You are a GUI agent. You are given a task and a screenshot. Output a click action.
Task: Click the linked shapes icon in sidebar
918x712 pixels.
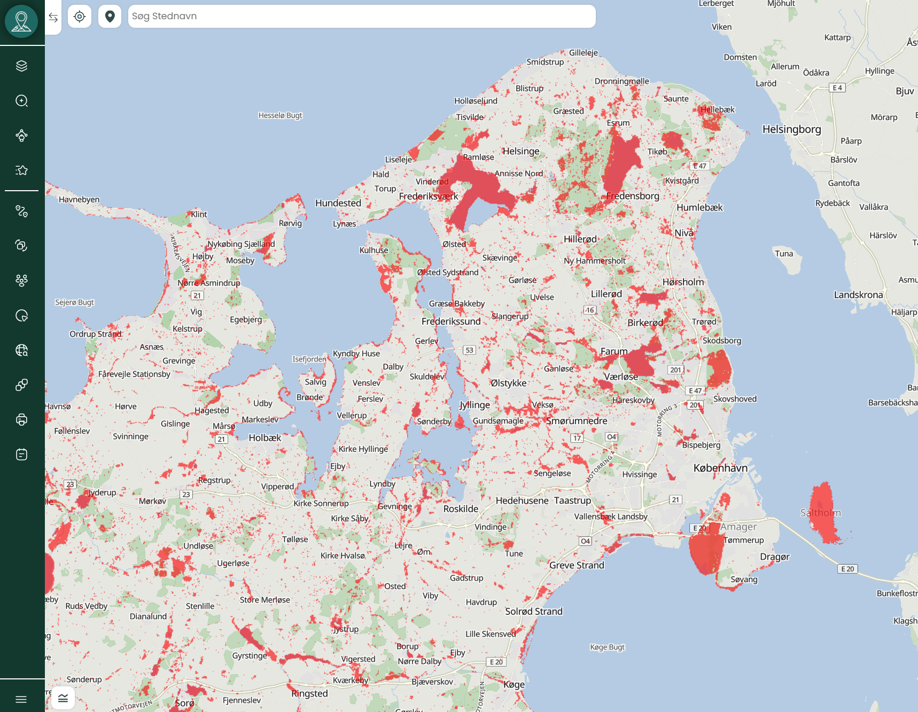point(21,385)
